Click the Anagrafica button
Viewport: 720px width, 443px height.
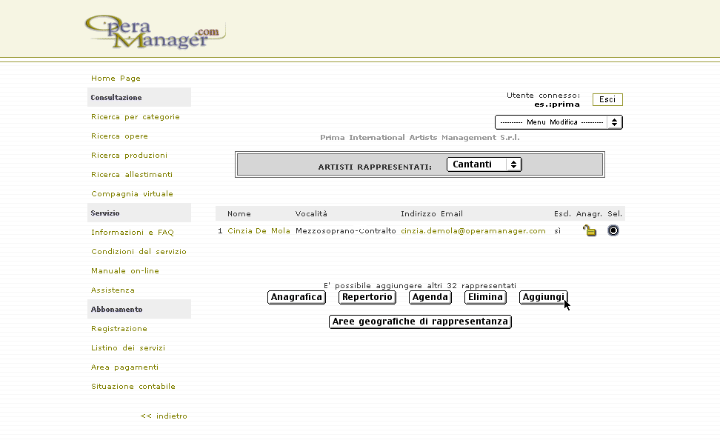point(296,297)
